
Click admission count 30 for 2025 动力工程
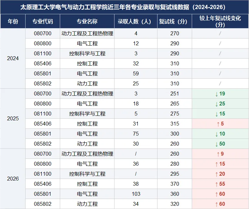pyautogui.click(x=136, y=144)
